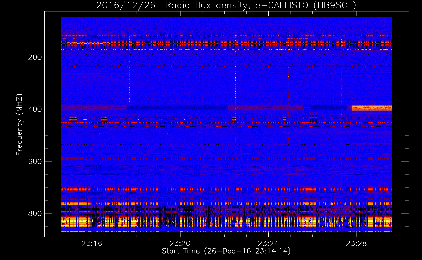This screenshot has width=422, height=260.
Task: Click the '23:16' time tick label
Action: click(x=92, y=244)
